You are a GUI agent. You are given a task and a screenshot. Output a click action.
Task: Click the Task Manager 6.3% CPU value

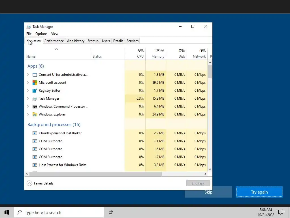pos(140,98)
